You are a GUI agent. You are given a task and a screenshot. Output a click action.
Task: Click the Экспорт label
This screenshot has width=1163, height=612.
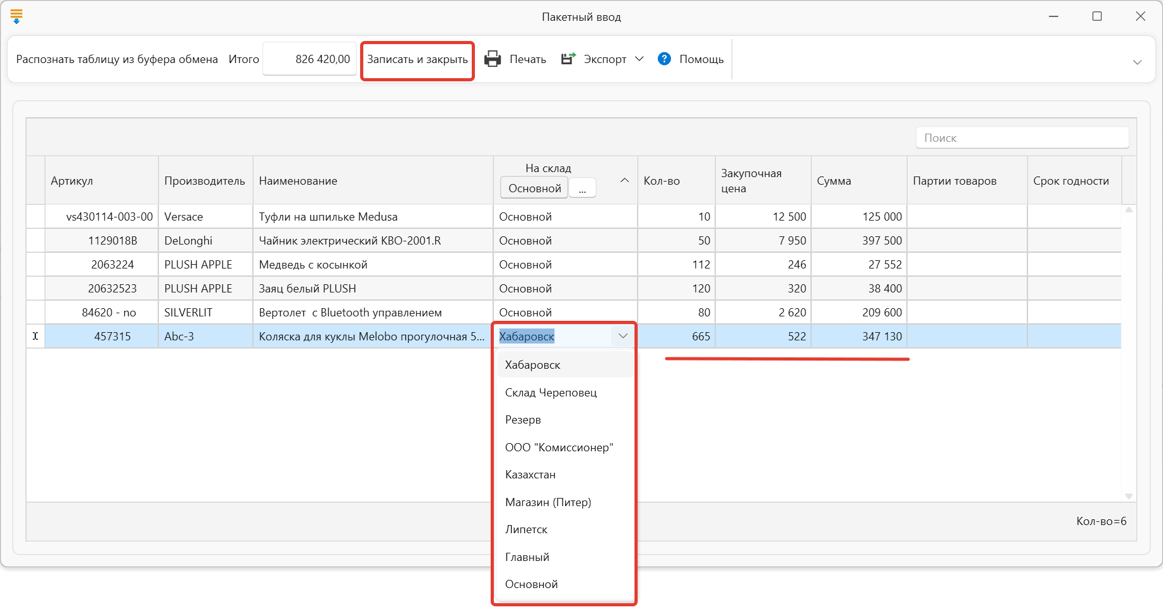pos(605,59)
